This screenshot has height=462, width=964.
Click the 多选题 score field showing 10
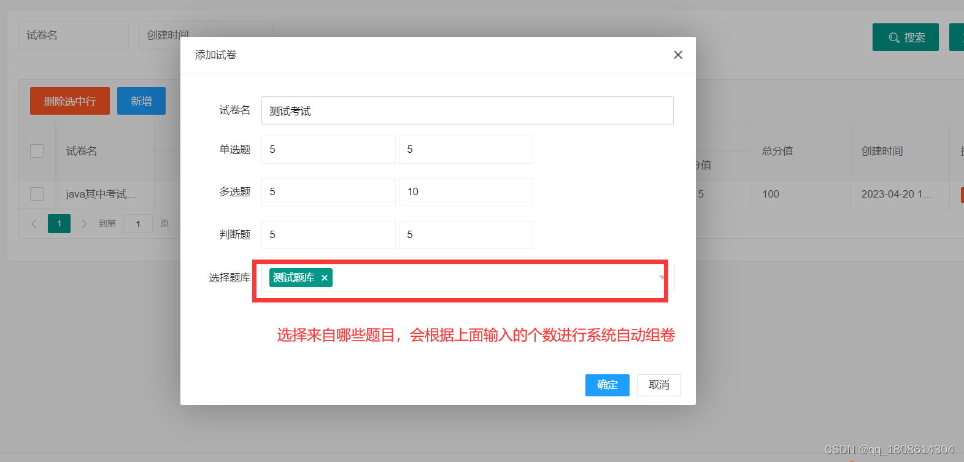click(x=466, y=192)
